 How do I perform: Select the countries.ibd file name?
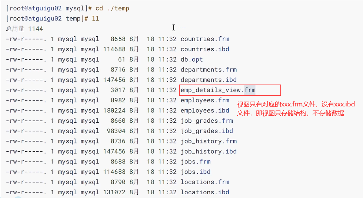coord(205,49)
